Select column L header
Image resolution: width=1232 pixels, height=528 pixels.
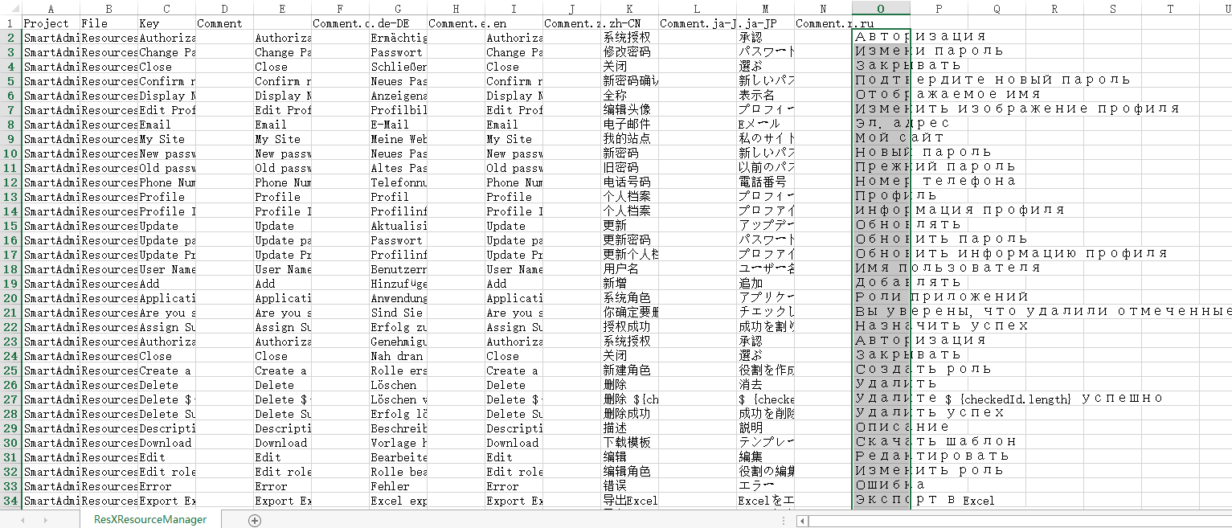(697, 9)
